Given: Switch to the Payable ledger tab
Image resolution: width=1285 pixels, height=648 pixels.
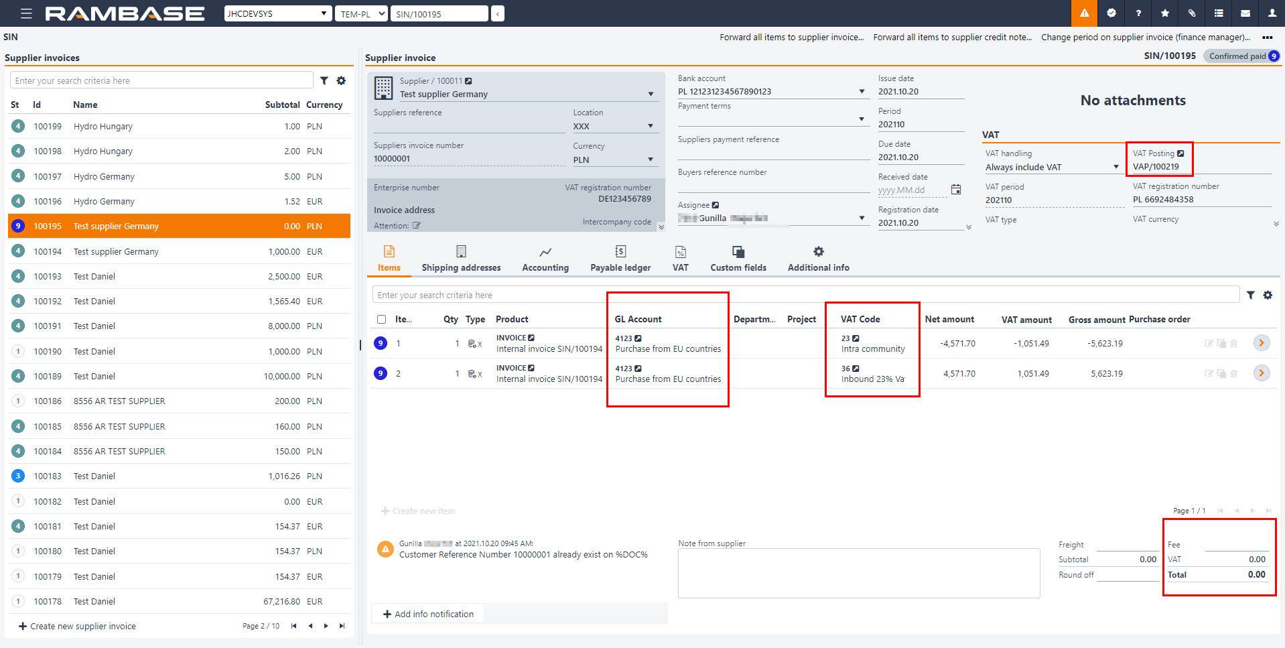Looking at the screenshot, I should tap(620, 259).
